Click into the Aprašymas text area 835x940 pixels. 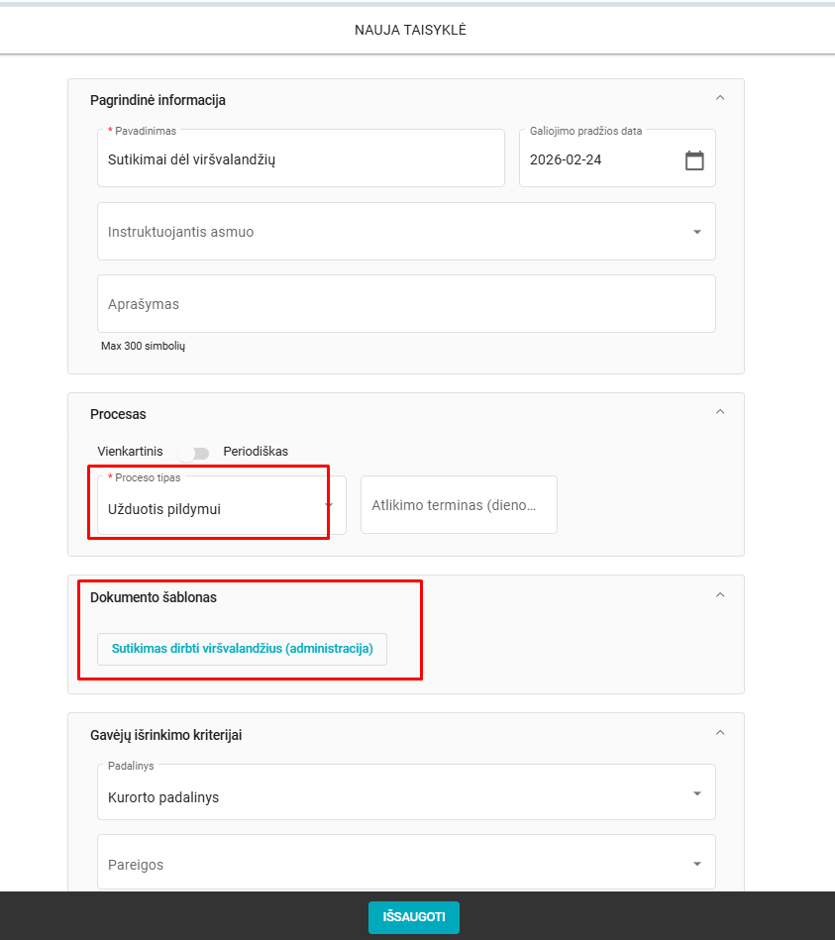pos(406,304)
